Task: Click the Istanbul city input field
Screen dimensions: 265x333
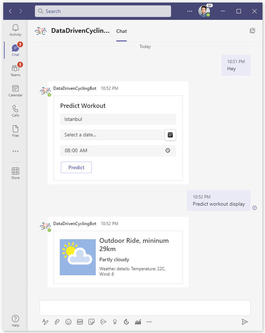Action: point(118,119)
